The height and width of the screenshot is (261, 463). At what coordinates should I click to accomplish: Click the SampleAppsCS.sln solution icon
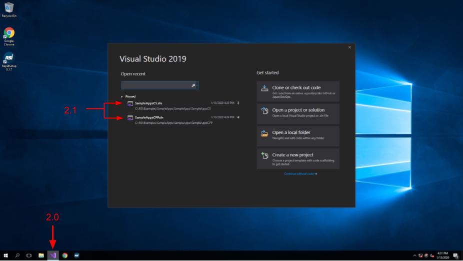(130, 104)
